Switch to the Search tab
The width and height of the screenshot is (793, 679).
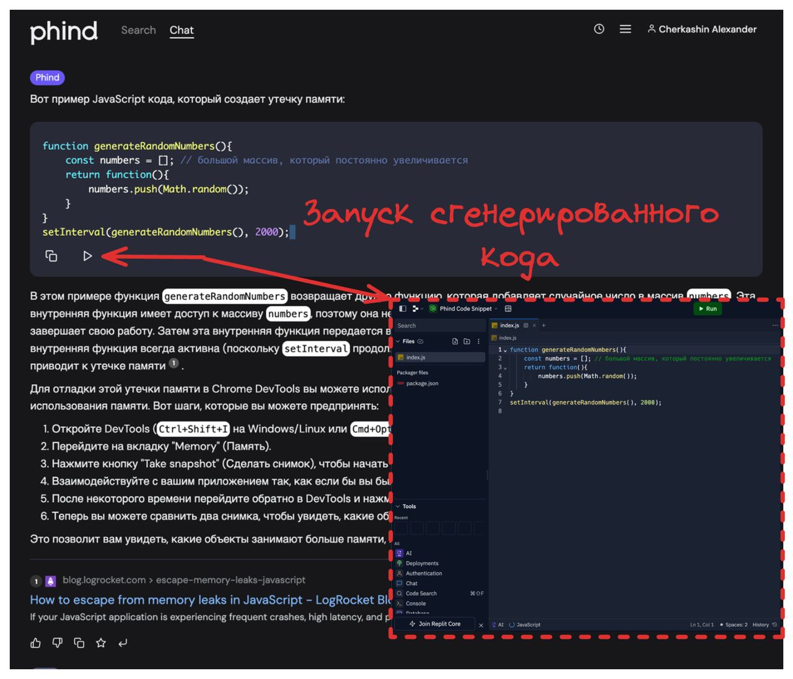pos(138,30)
